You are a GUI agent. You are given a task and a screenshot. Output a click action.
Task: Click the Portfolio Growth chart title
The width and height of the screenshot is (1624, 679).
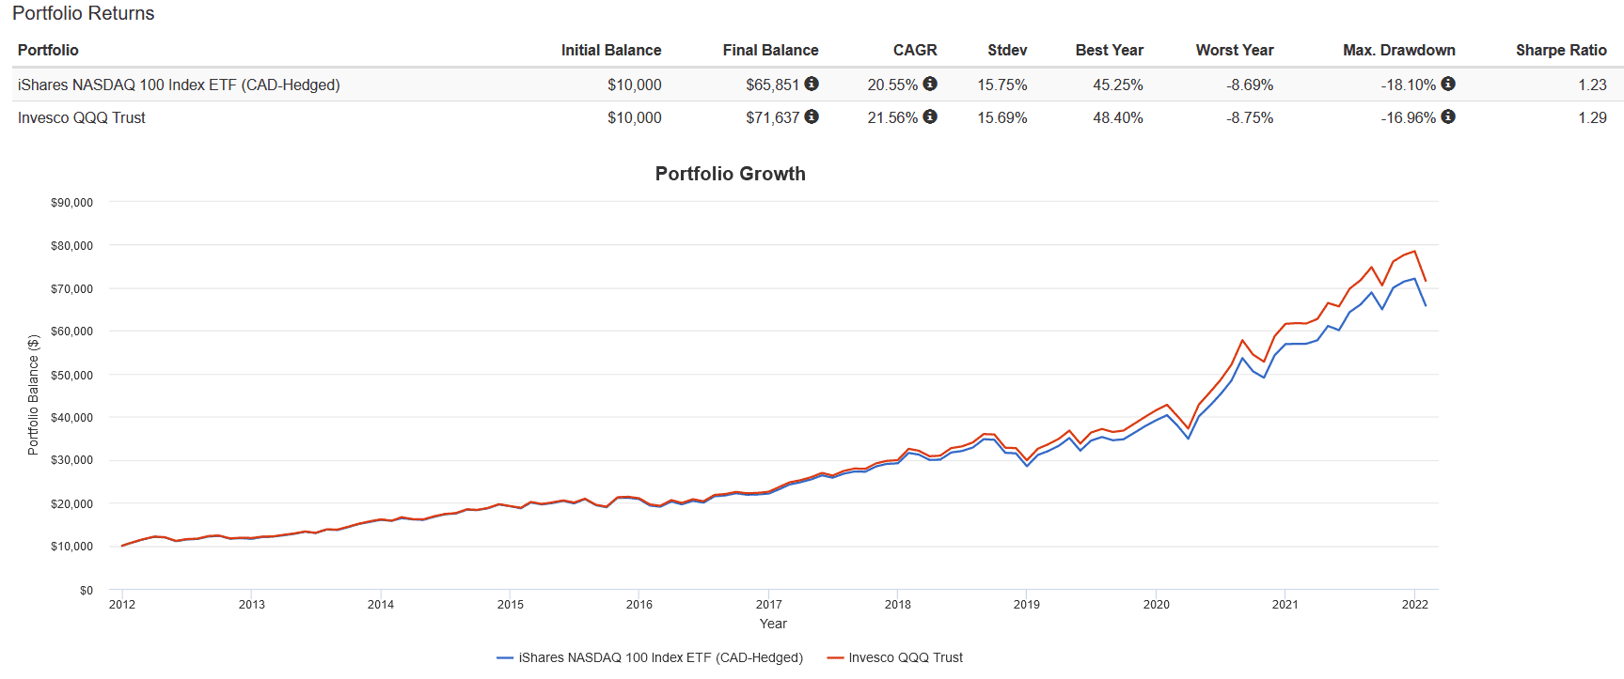tap(730, 174)
